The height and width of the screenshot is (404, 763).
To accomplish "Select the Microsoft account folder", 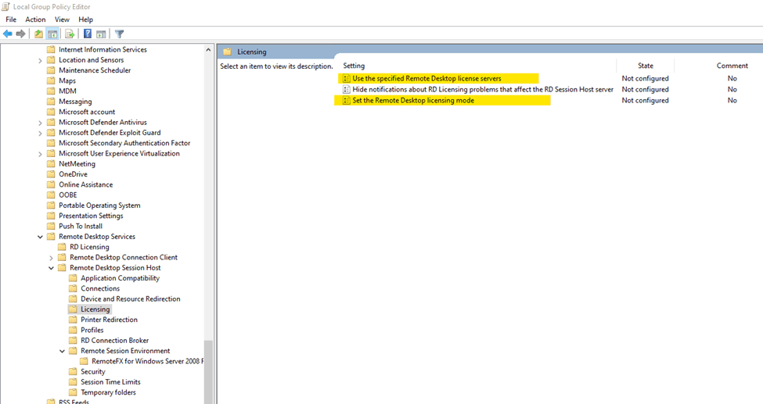I will point(87,112).
